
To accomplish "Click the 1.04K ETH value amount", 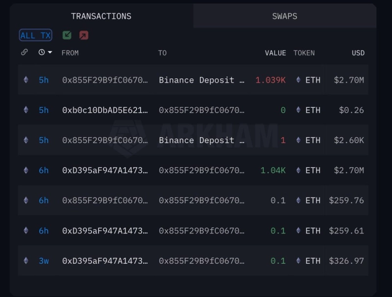I will pyautogui.click(x=273, y=171).
